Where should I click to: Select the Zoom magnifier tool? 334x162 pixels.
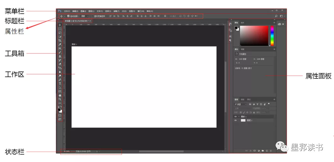tap(60, 99)
